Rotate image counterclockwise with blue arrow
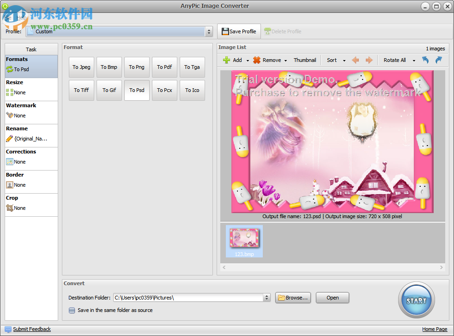Image resolution: width=454 pixels, height=336 pixels. click(425, 60)
